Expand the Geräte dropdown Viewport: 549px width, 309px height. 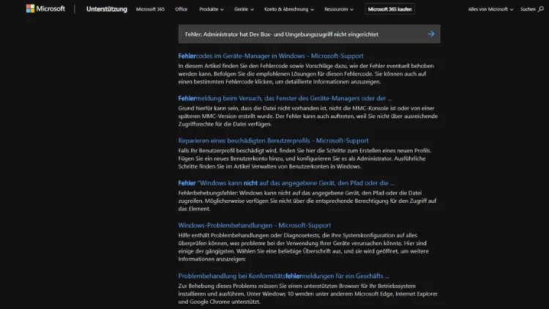244,9
